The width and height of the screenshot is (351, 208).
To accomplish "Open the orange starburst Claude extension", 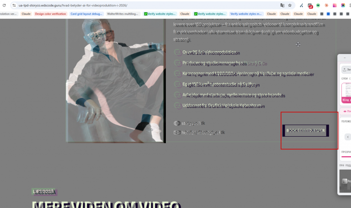I will point(326,5).
